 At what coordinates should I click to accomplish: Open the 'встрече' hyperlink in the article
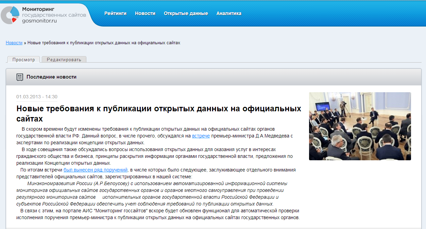201,136
